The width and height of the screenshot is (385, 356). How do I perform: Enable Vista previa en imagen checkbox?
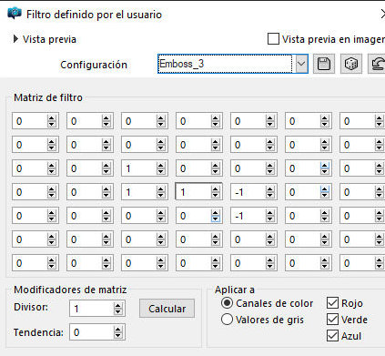pos(273,39)
